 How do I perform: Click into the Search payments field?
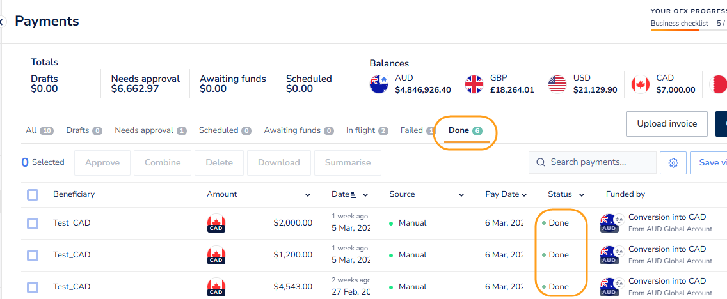click(x=593, y=162)
